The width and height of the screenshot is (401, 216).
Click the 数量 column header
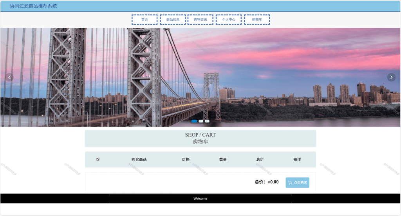pos(223,160)
